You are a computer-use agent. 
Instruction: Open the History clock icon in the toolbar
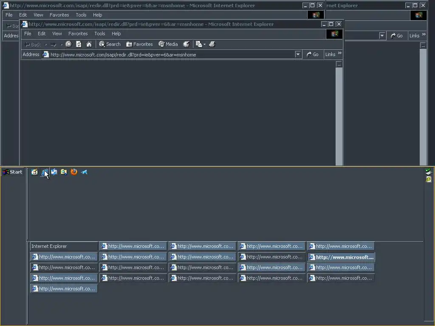pyautogui.click(x=186, y=44)
